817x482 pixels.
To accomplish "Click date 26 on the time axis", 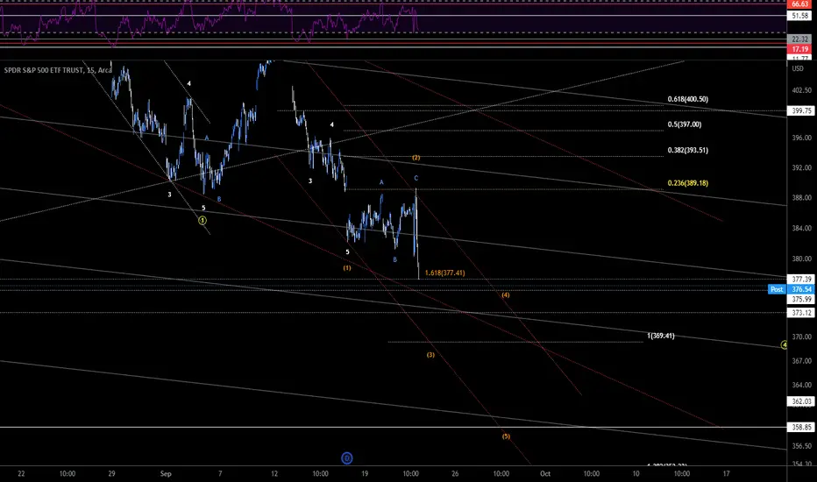I will click(x=455, y=473).
